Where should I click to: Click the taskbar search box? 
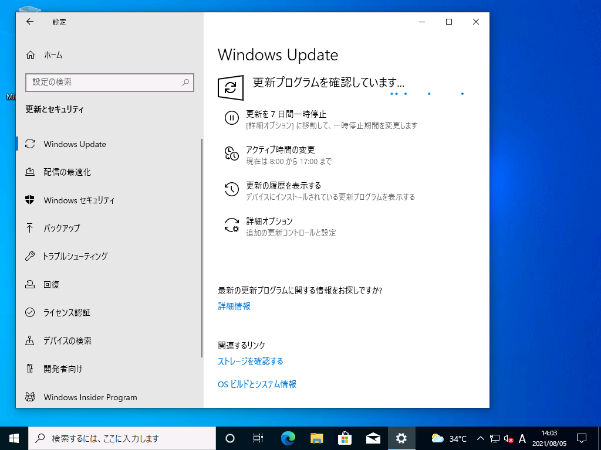coord(122,438)
